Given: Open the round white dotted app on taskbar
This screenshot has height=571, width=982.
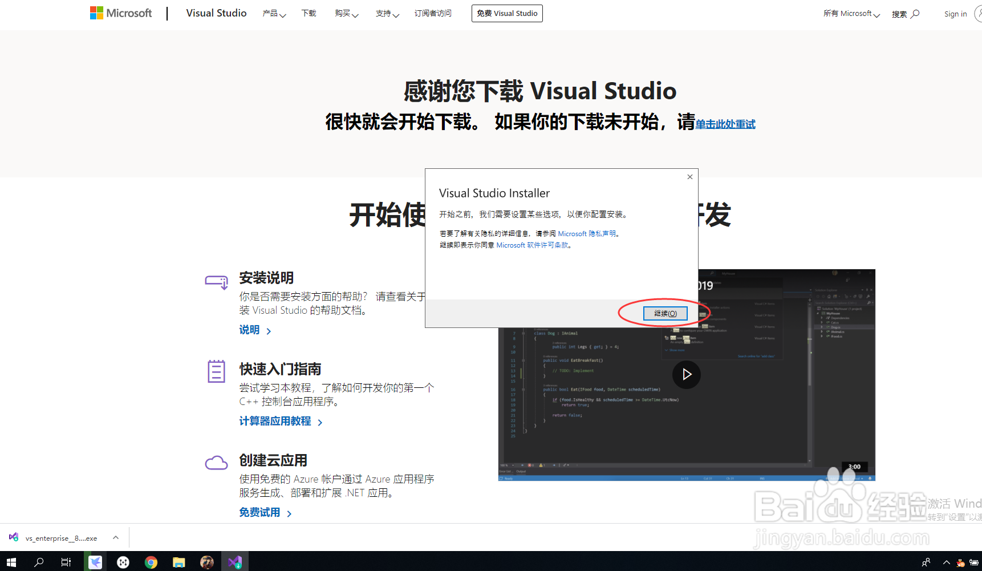Looking at the screenshot, I should [123, 562].
